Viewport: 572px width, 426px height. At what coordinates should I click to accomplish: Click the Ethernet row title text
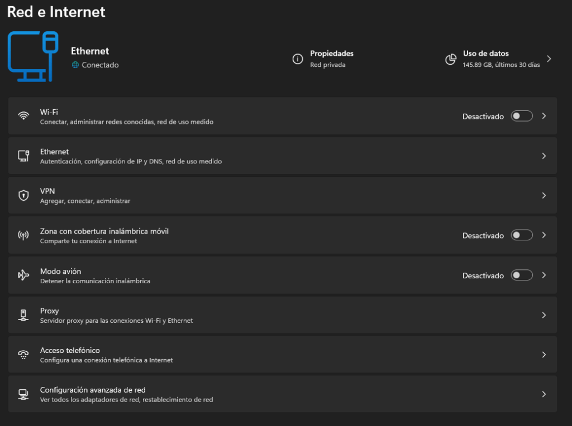54,152
